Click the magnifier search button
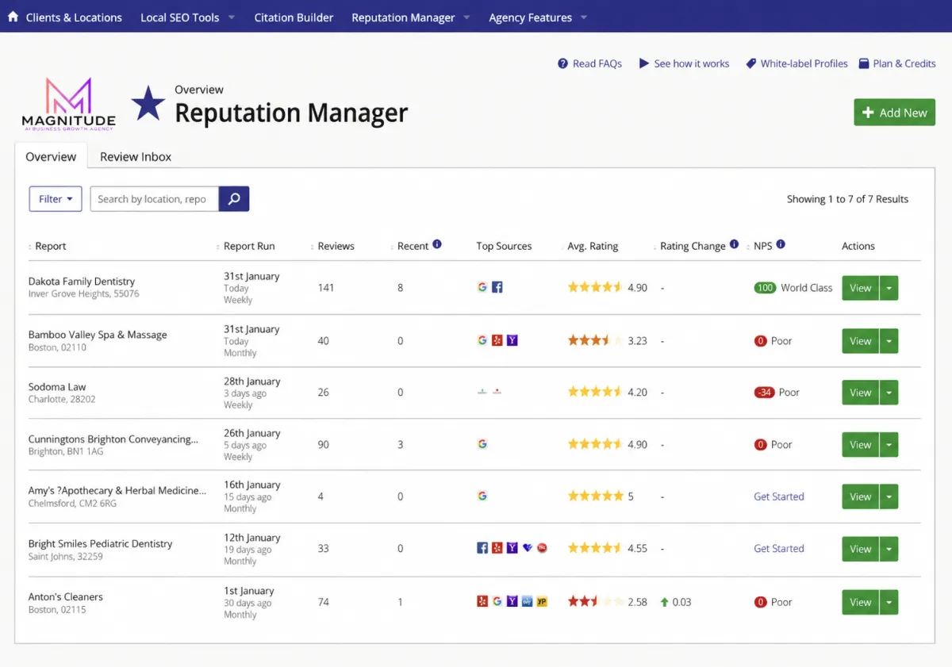The height and width of the screenshot is (667, 952). coord(234,199)
